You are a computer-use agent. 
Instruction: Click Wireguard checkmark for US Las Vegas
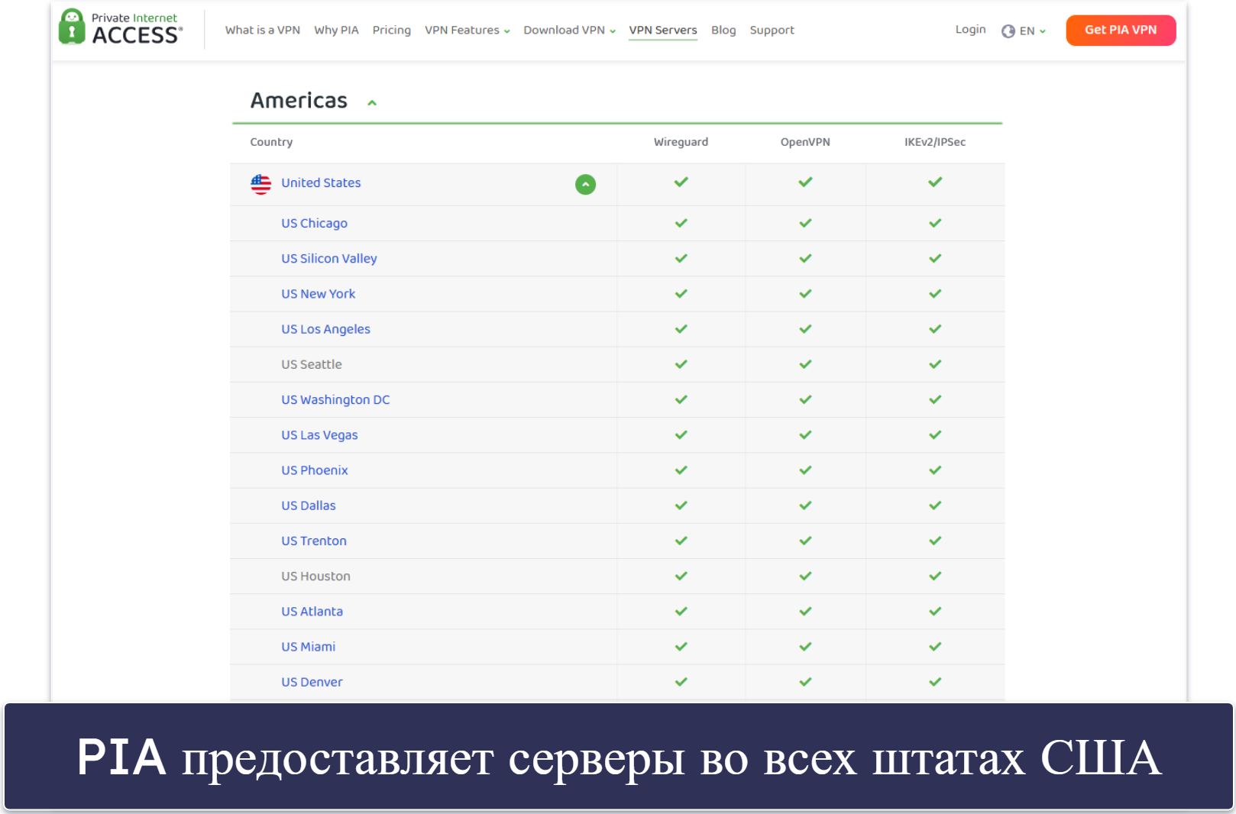click(x=681, y=434)
